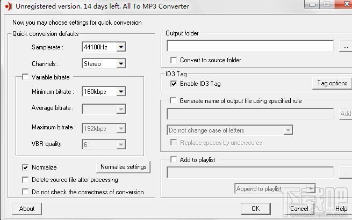Expand the Minimum bitrate 160kbps dropdown
The width and height of the screenshot is (352, 220).
(x=104, y=92)
